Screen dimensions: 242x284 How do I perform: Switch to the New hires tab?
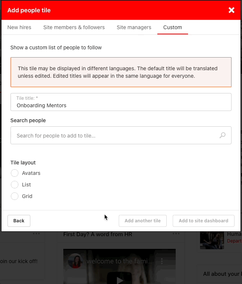19,27
